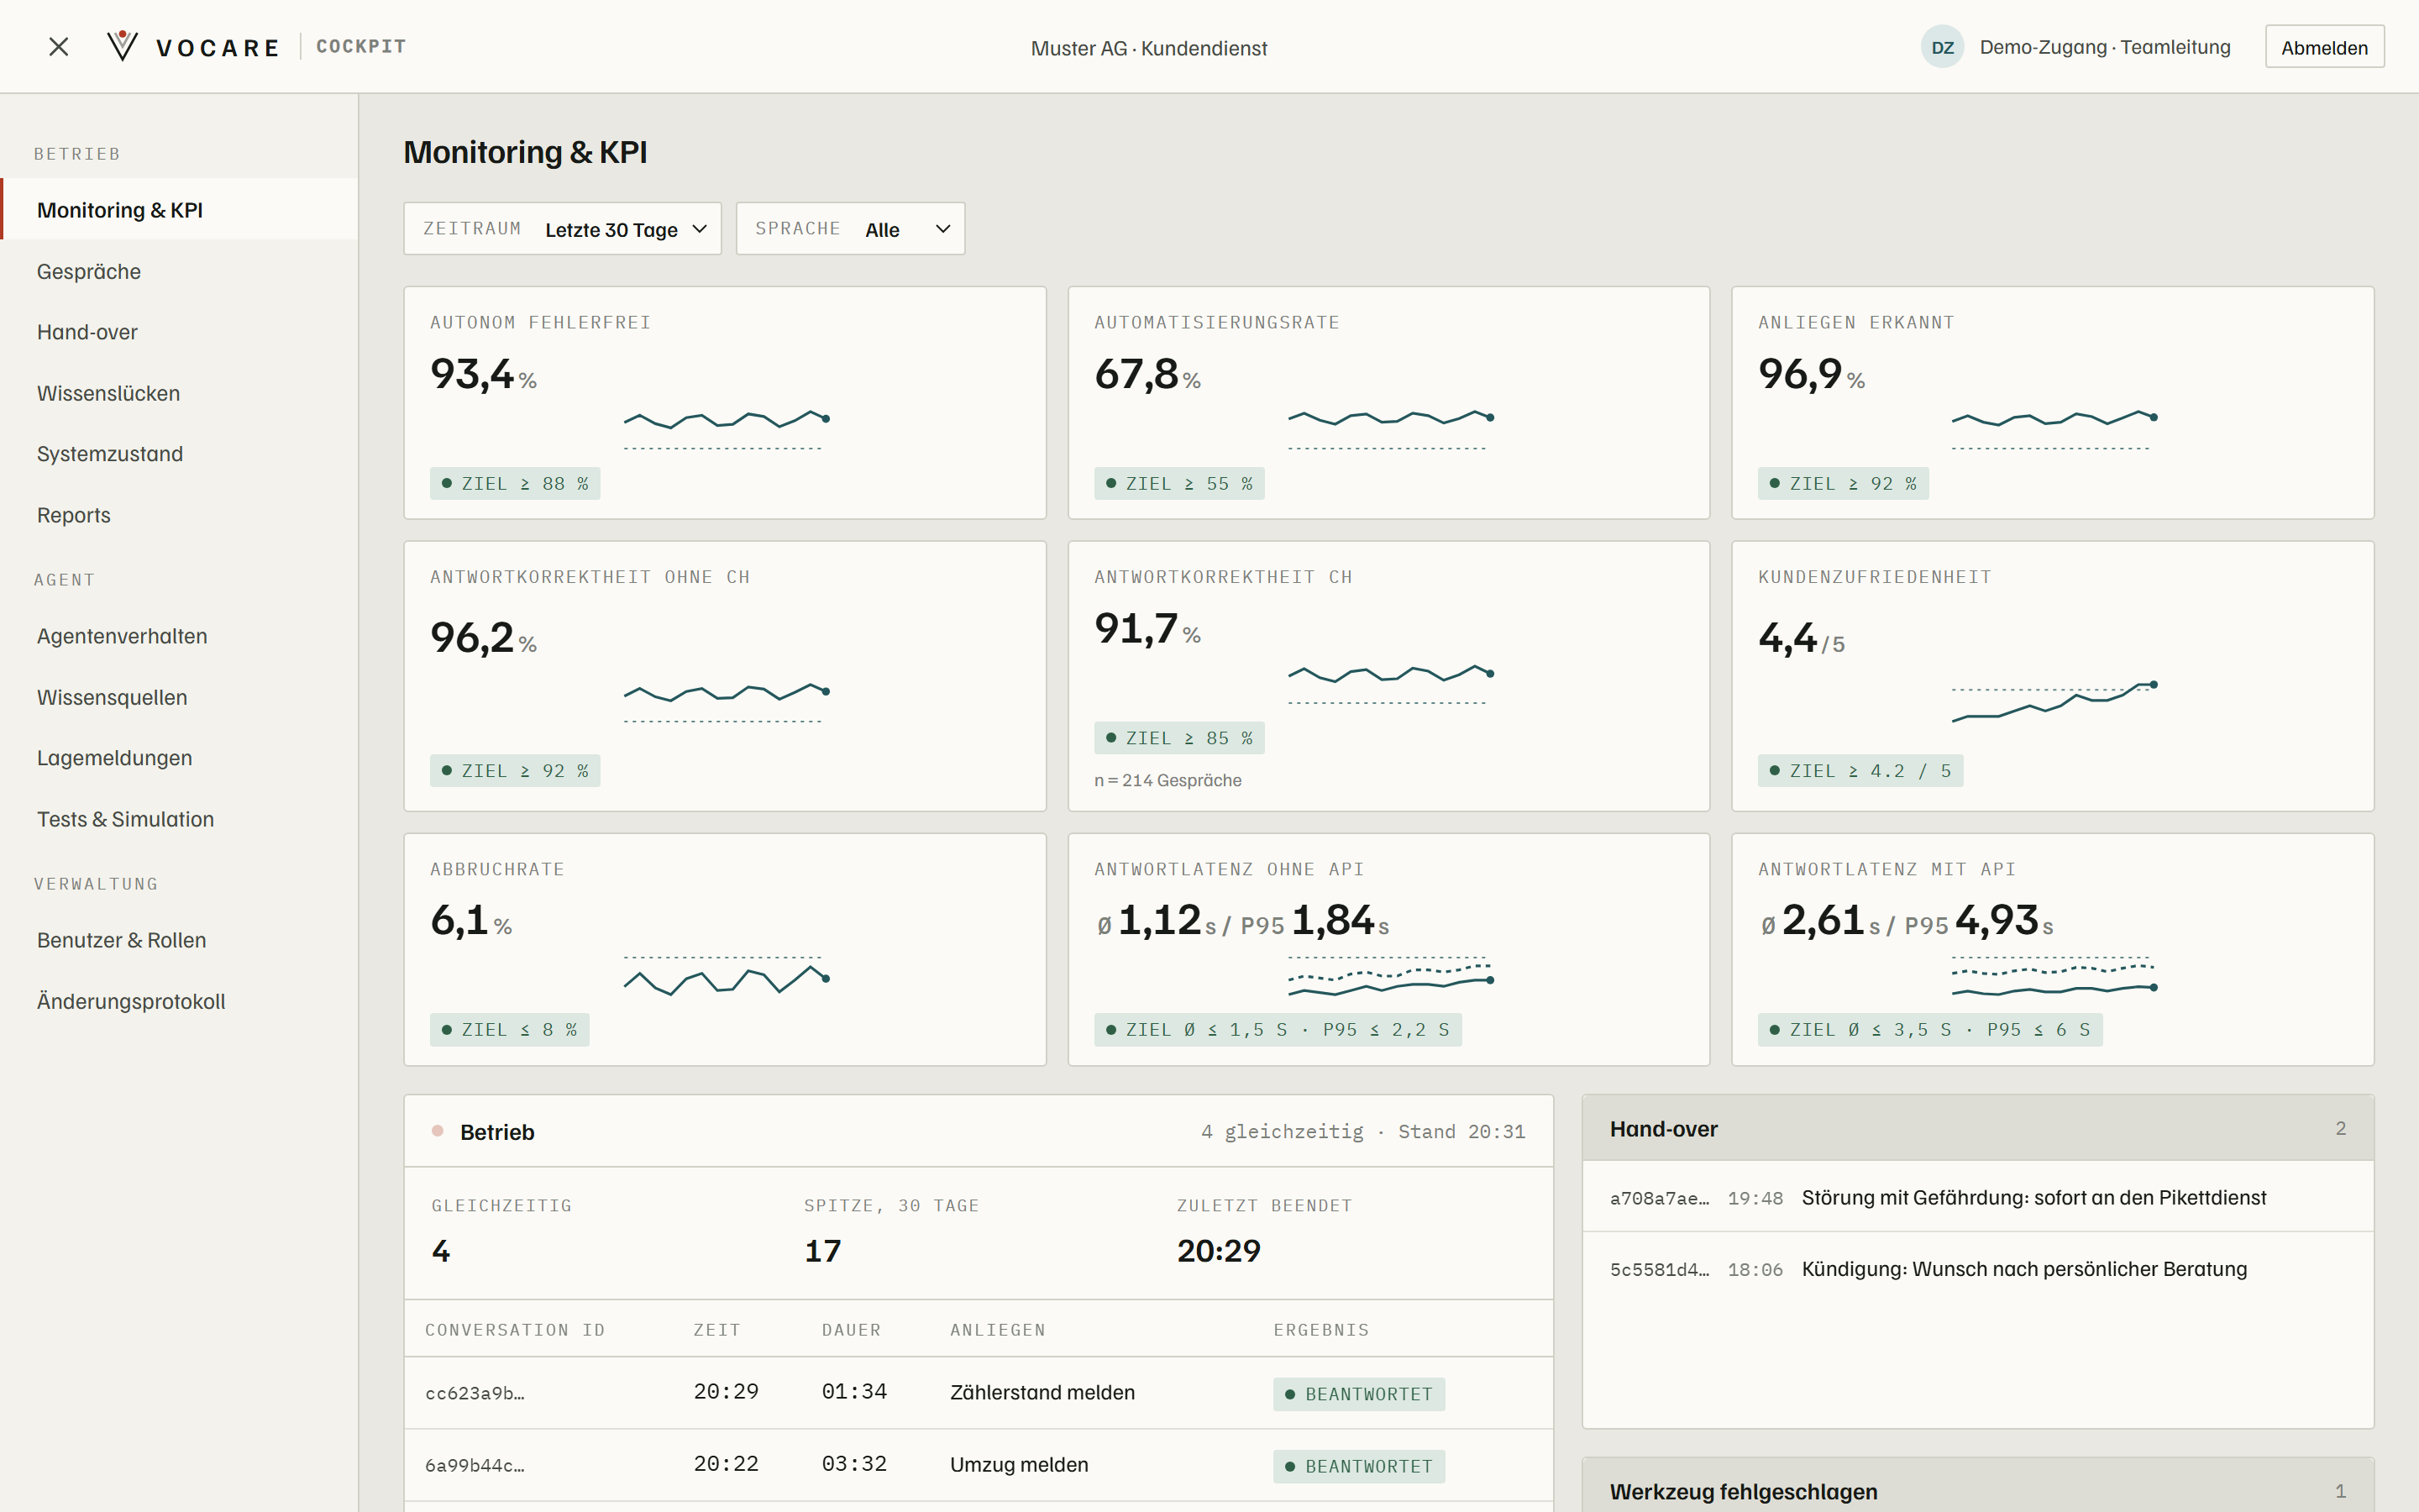The height and width of the screenshot is (1512, 2419).
Task: Click the 'Ziel ≥ 4.2 / 5' badge
Action: [x=1860, y=770]
